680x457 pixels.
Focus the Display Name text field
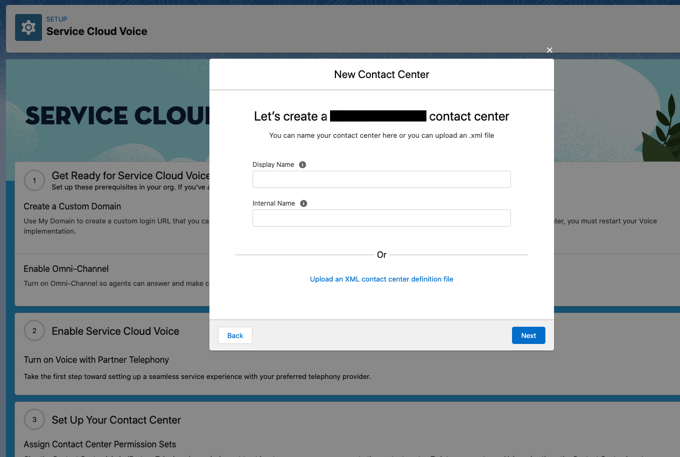(381, 179)
